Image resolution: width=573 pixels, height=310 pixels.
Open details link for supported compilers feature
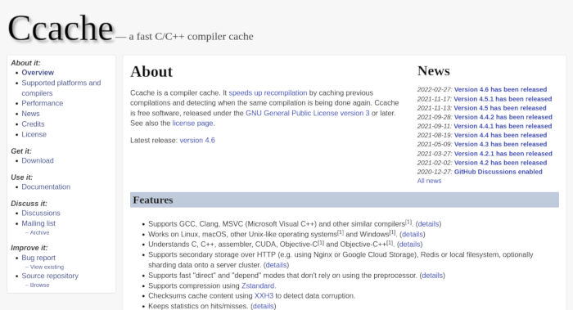(x=428, y=224)
